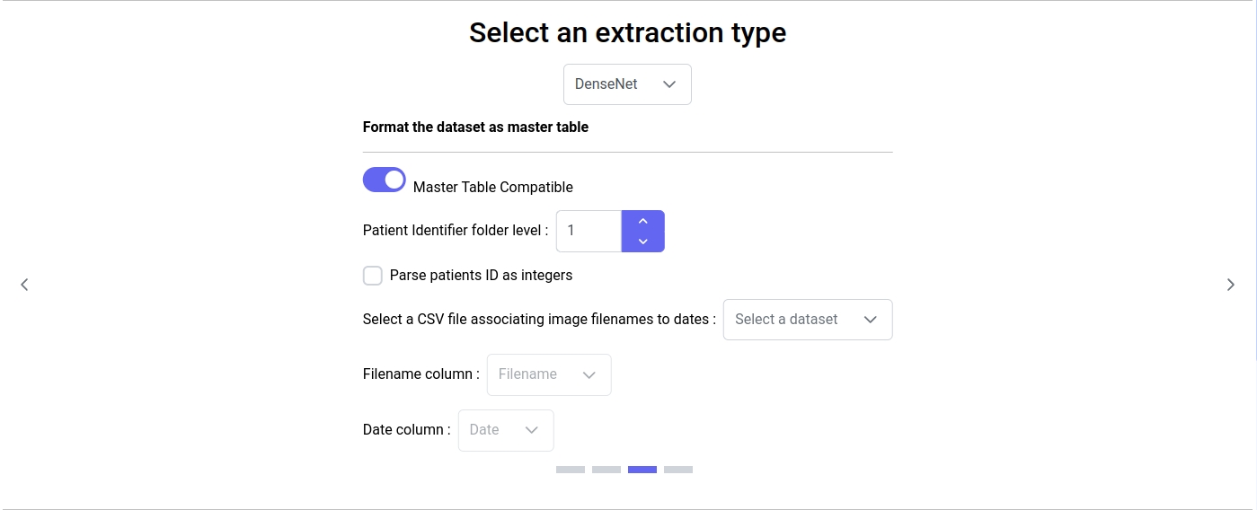Open the Select a dataset dropdown
1257x510 pixels.
click(807, 320)
